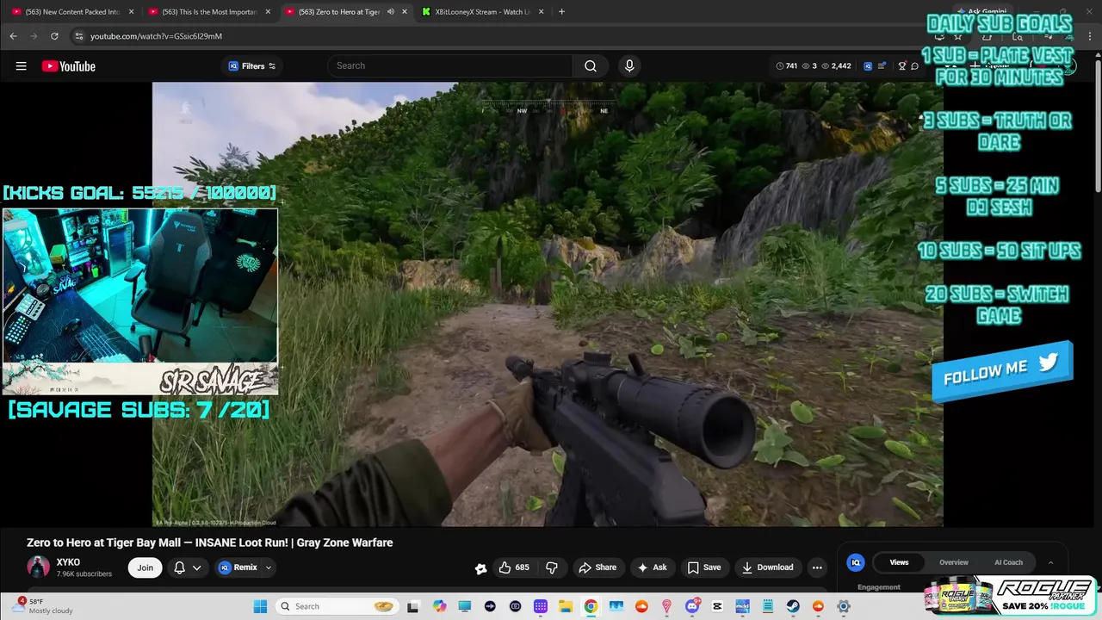Start voice search with the microphone icon
Screen dimensions: 1102x620
coord(629,65)
